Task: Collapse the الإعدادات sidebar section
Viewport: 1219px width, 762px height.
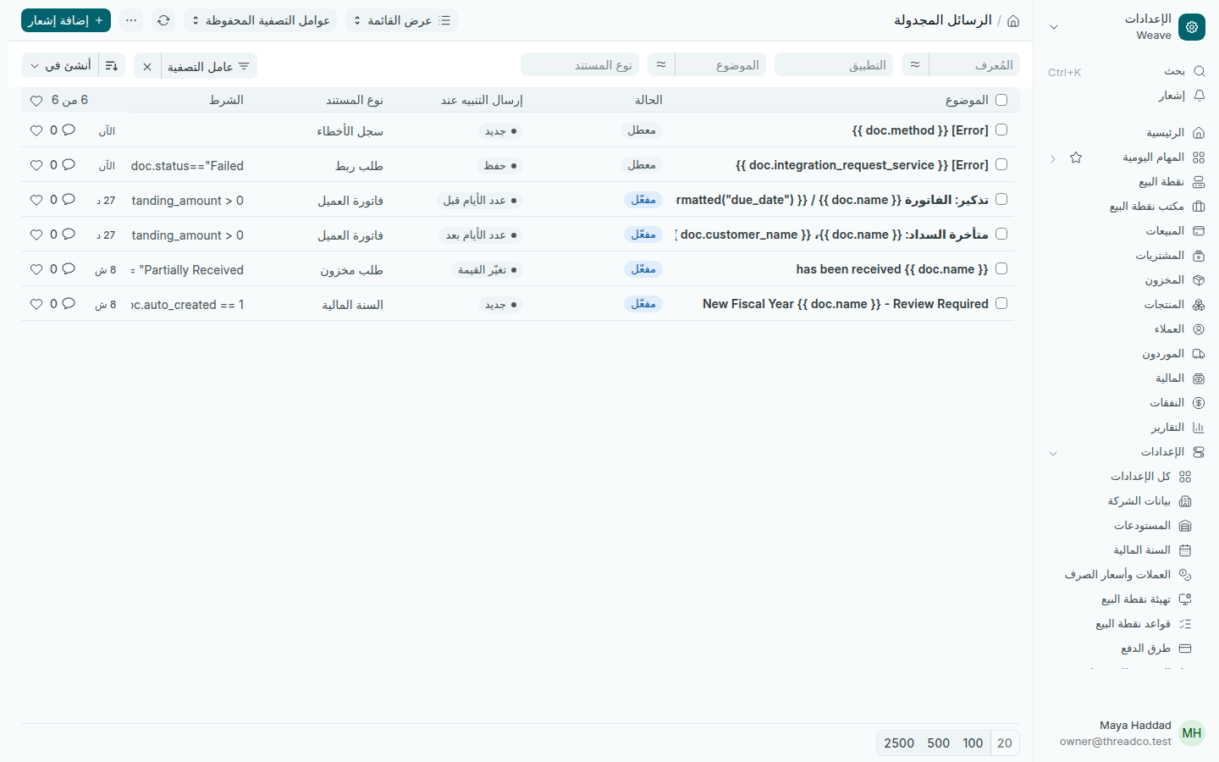Action: pos(1053,453)
